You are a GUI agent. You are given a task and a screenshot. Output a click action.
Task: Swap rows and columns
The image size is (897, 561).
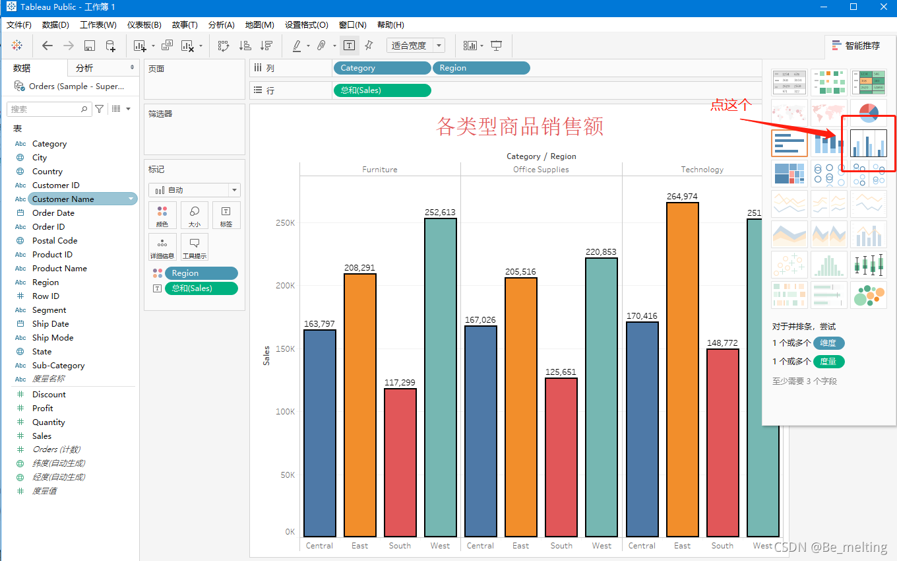(224, 46)
